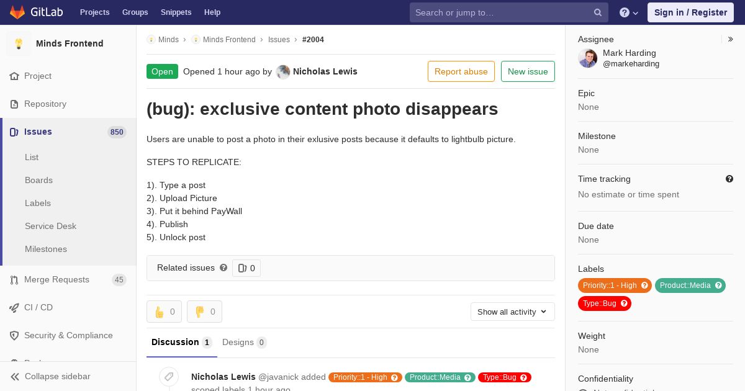
Task: Click the label activity tag icon
Action: pos(169,377)
